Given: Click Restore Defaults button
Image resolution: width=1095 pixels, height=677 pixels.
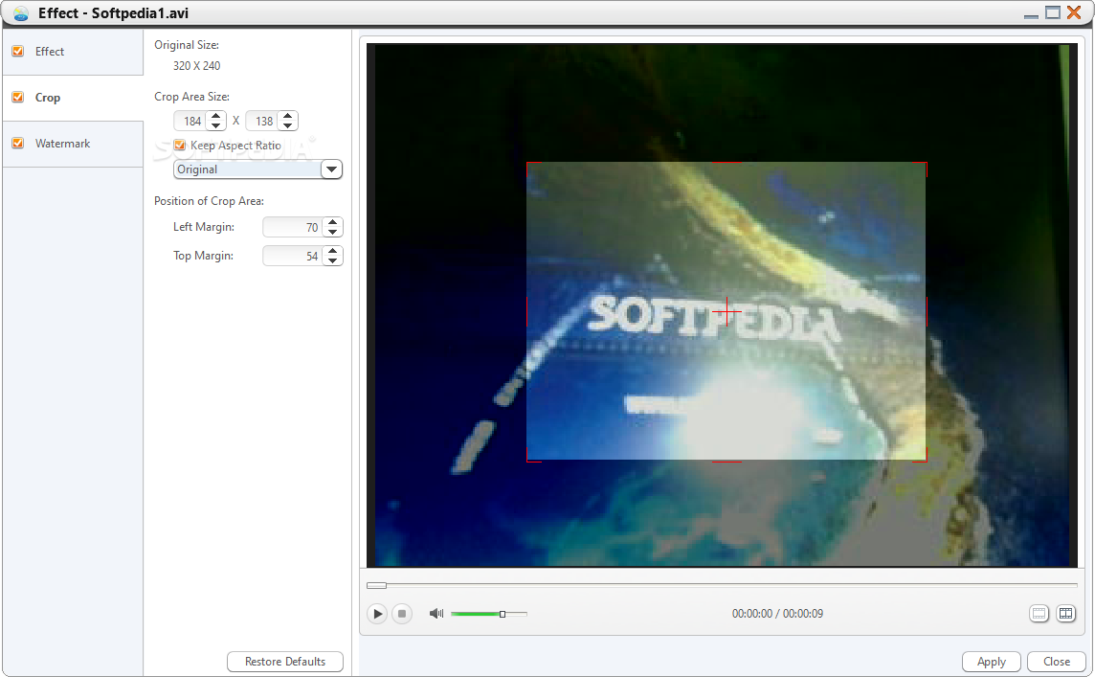Looking at the screenshot, I should pyautogui.click(x=285, y=661).
